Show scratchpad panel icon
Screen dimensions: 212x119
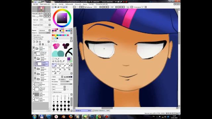(66, 7)
